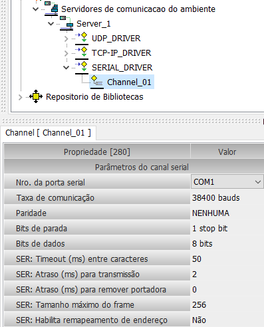Click the TCP-IP_DRIVER driver icon
The image size is (264, 327).
tap(82, 53)
